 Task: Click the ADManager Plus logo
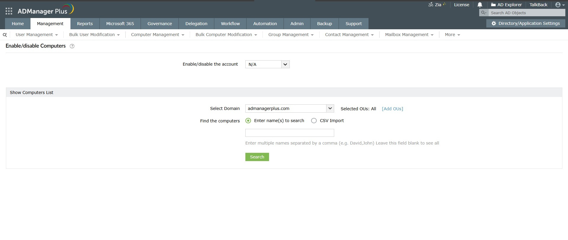[46, 10]
